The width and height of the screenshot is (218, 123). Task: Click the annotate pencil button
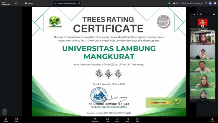[x=4, y=112]
